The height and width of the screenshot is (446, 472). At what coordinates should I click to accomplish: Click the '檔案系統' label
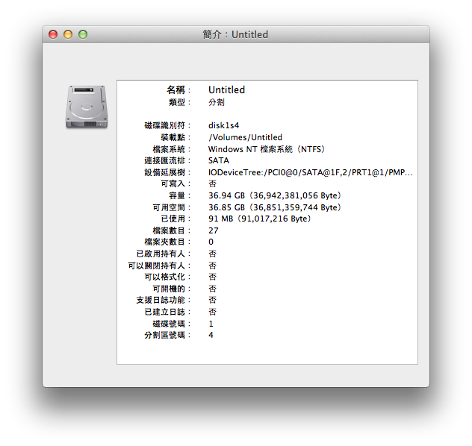coord(172,149)
